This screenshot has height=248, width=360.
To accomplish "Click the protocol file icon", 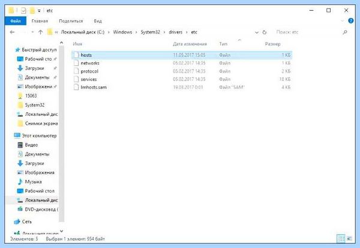I will pos(76,71).
